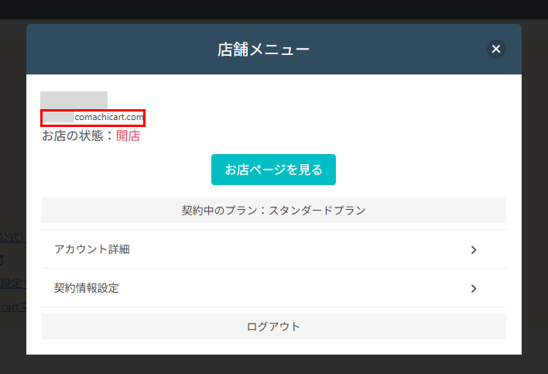
Task: Click the blank redacted area before comachicart.com
Action: coord(58,118)
